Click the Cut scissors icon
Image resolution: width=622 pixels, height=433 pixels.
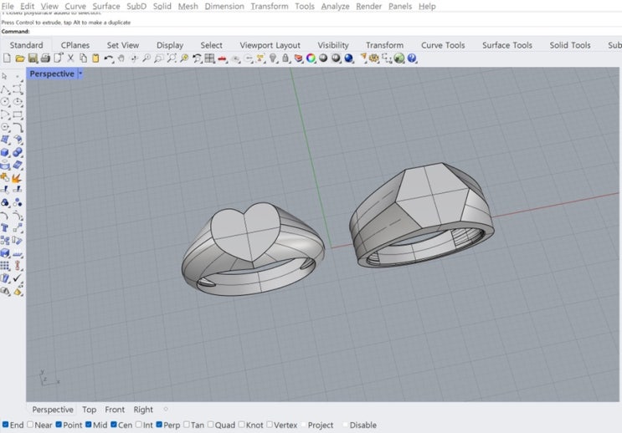[x=70, y=59]
